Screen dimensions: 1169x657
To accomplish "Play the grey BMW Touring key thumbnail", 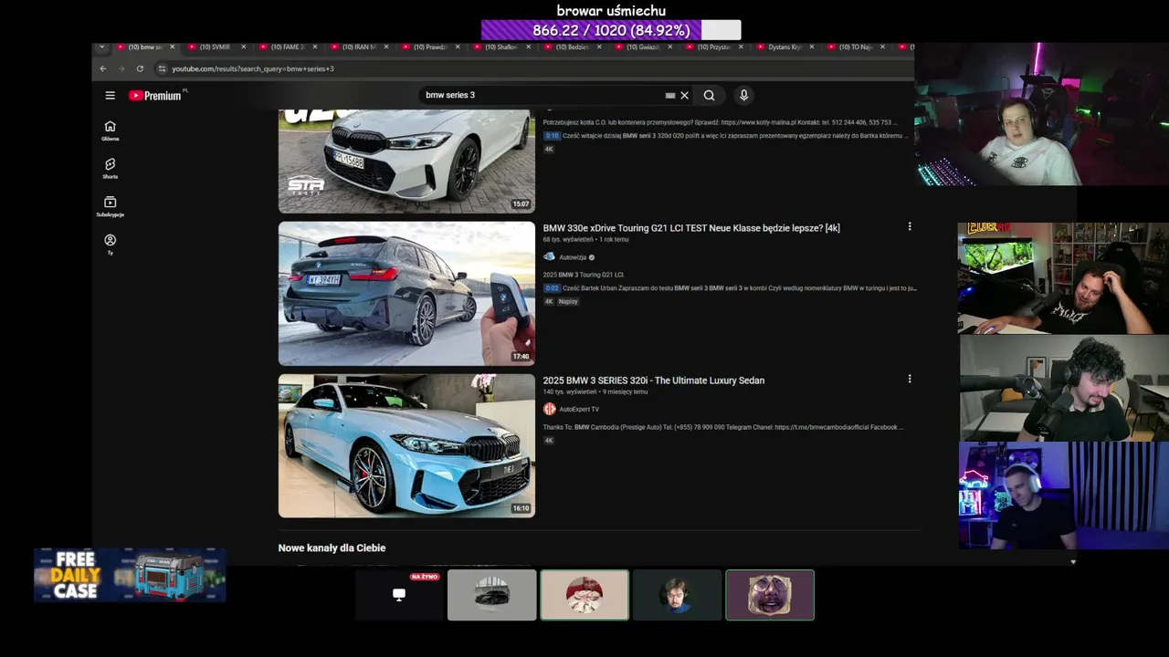I will click(406, 294).
